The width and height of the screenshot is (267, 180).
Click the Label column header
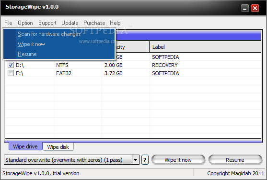pos(205,47)
